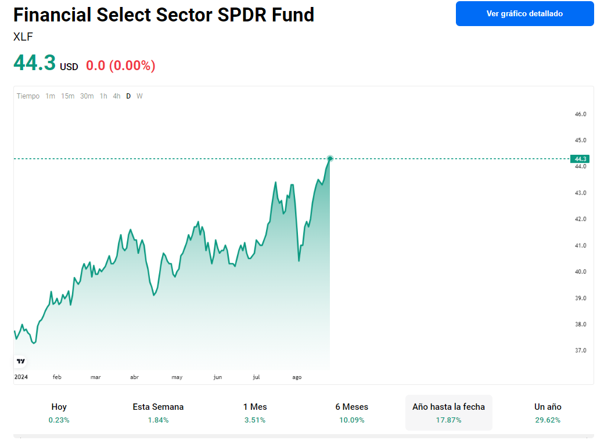View the 'Un año' performance

[548, 413]
